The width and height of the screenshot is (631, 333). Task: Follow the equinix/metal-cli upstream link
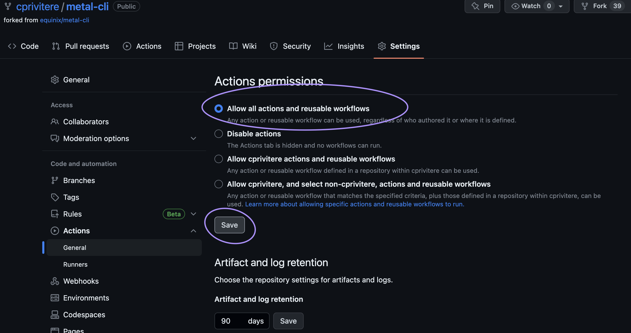pos(65,20)
